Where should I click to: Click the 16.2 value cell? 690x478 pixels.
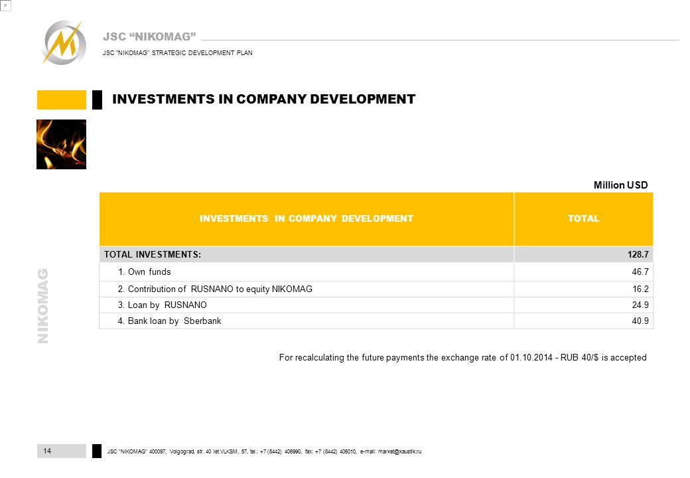coord(583,289)
